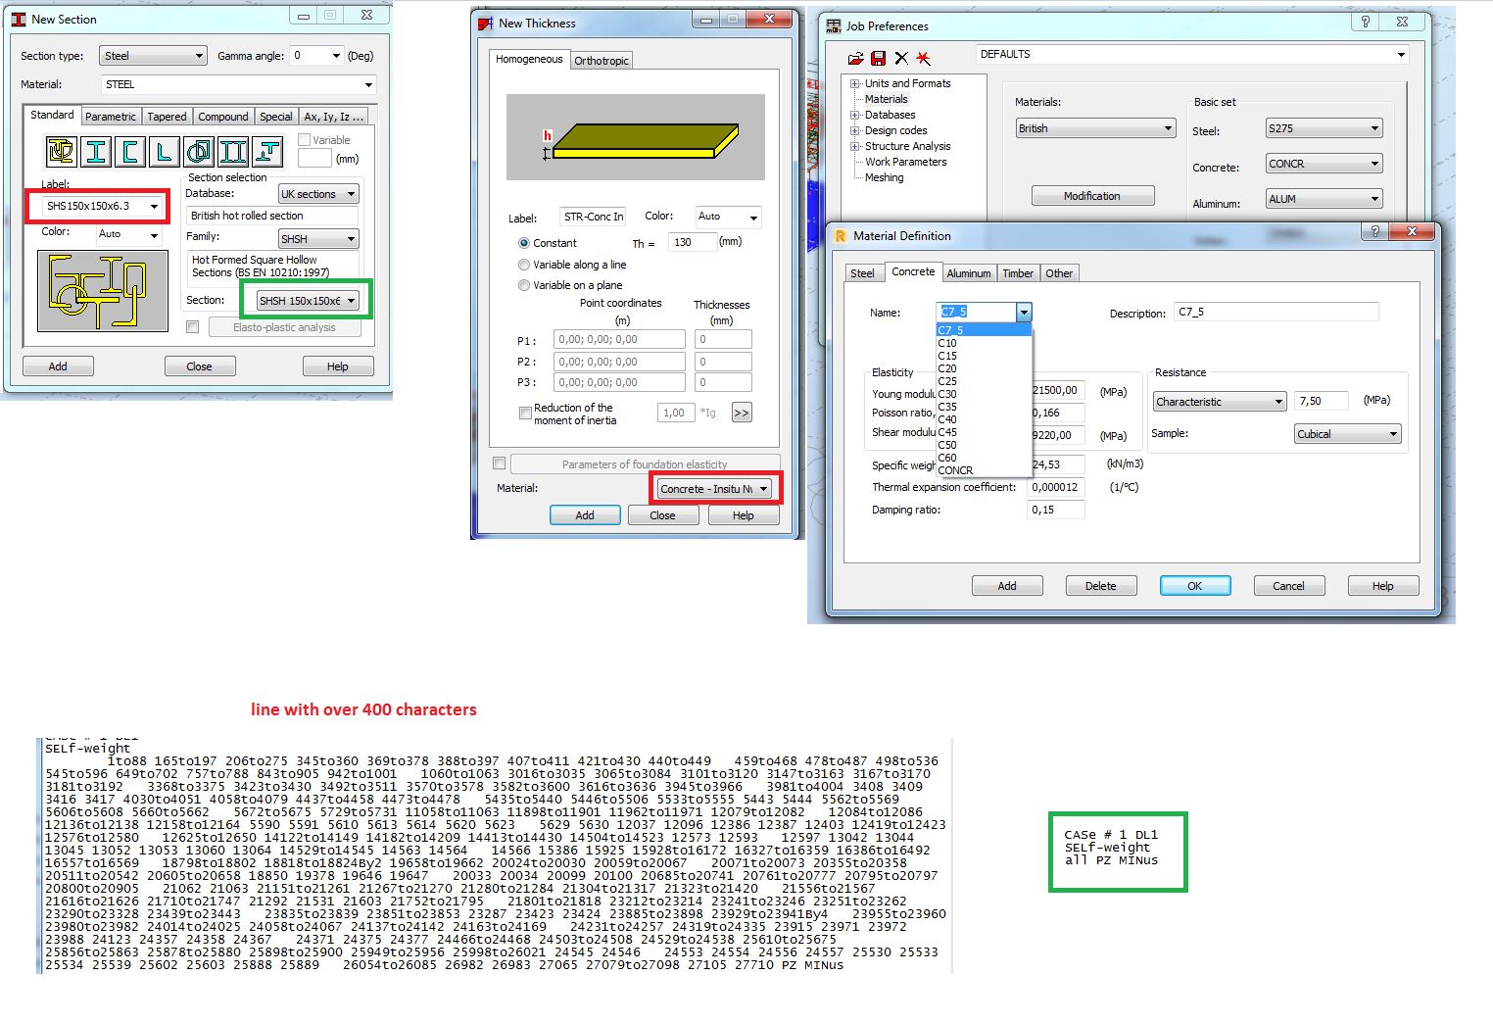Expand the Units and Formats tree node

click(x=854, y=83)
